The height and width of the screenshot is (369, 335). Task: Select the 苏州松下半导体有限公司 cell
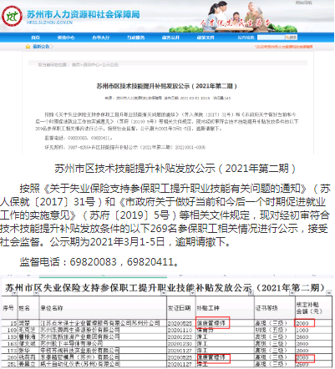(103, 344)
